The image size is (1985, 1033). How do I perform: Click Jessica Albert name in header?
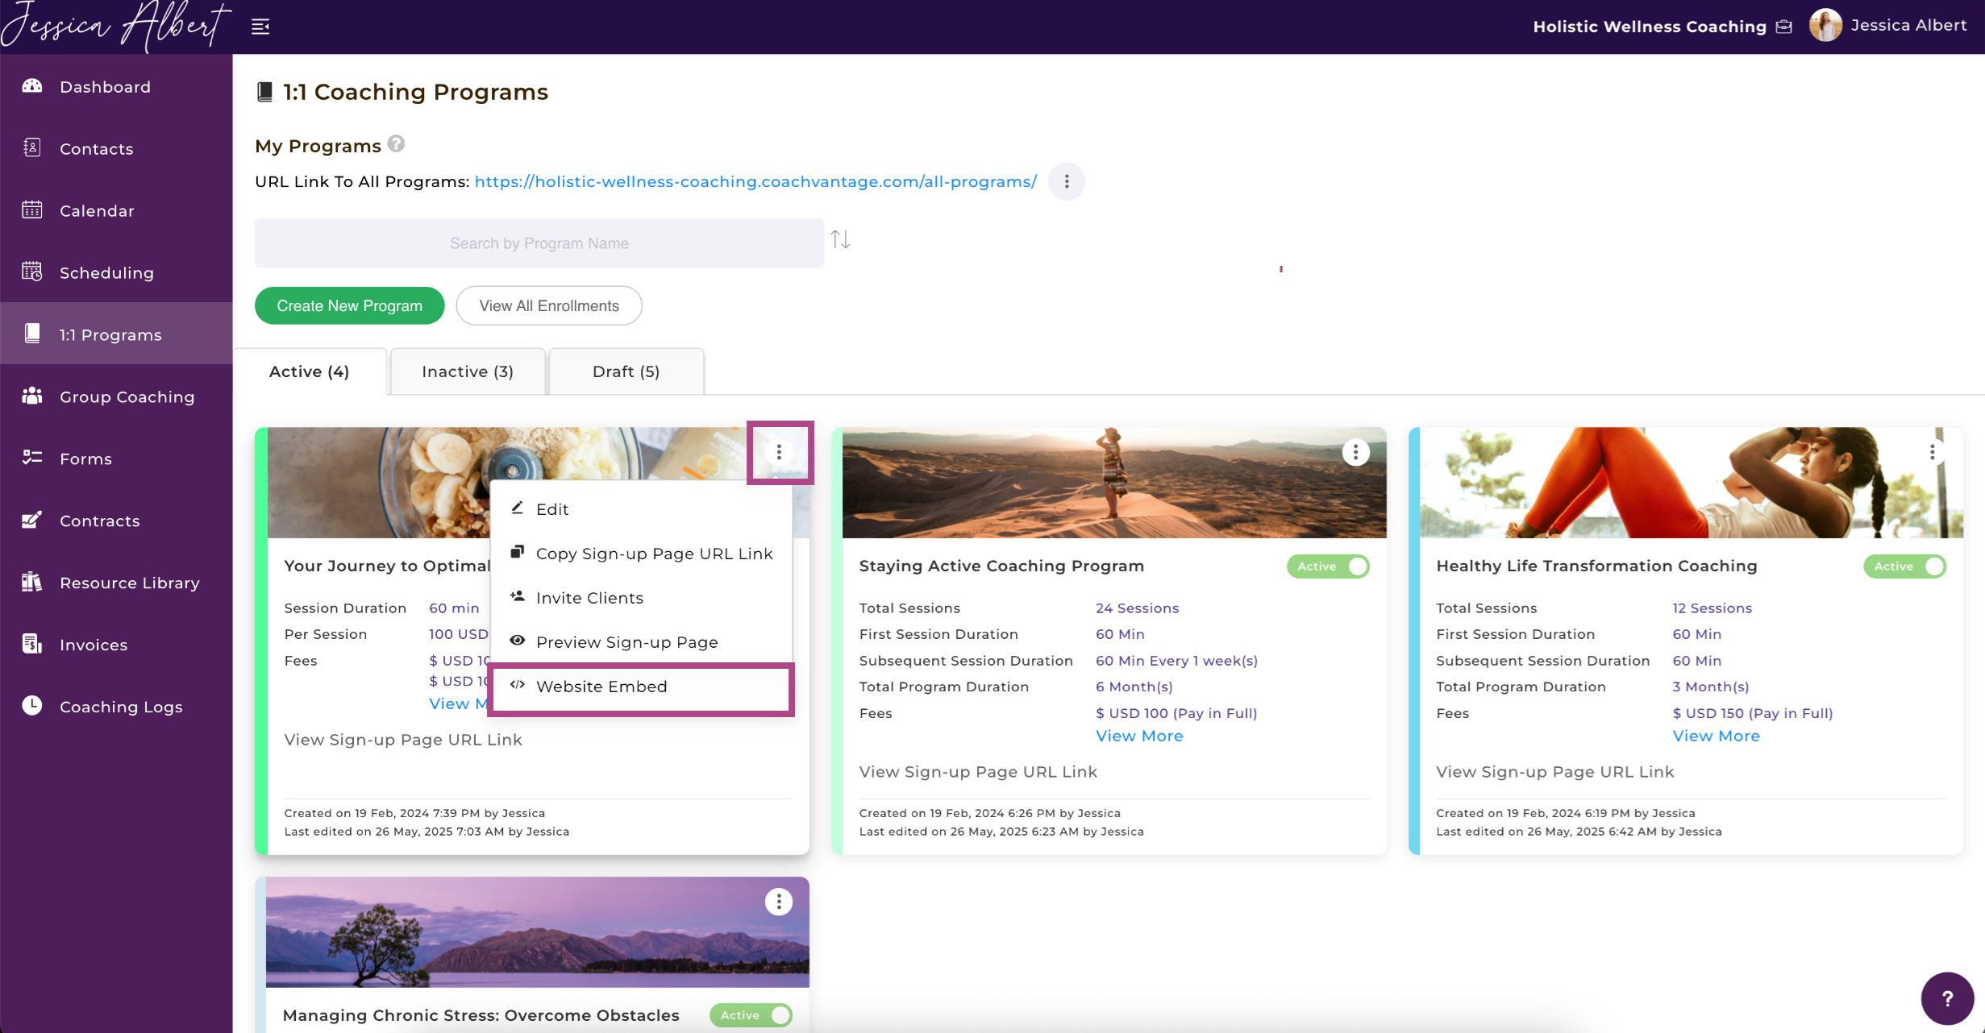click(1908, 25)
